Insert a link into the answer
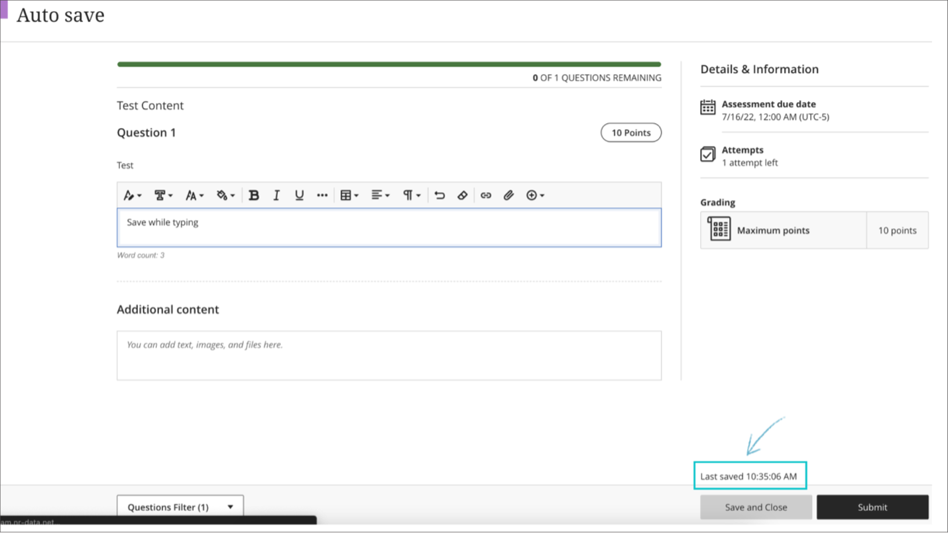 pyautogui.click(x=486, y=195)
